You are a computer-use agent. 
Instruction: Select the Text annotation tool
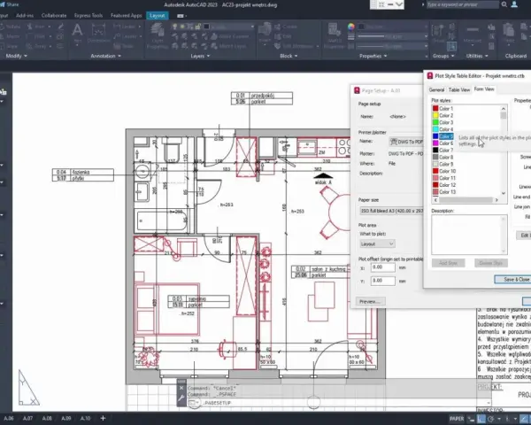tap(77, 34)
